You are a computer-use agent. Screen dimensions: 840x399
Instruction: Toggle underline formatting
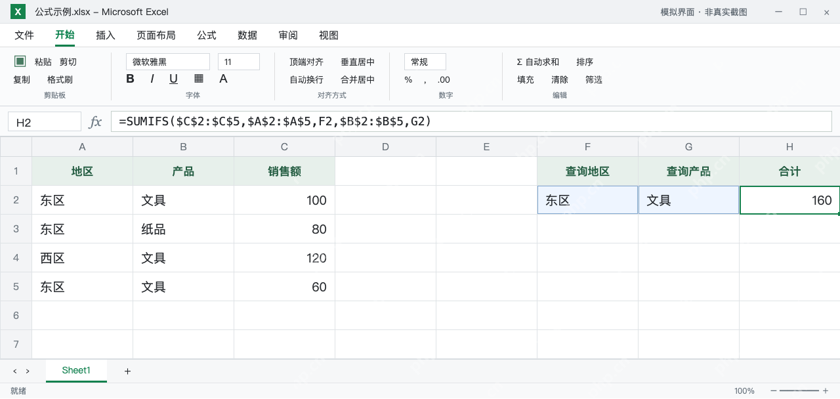[173, 79]
